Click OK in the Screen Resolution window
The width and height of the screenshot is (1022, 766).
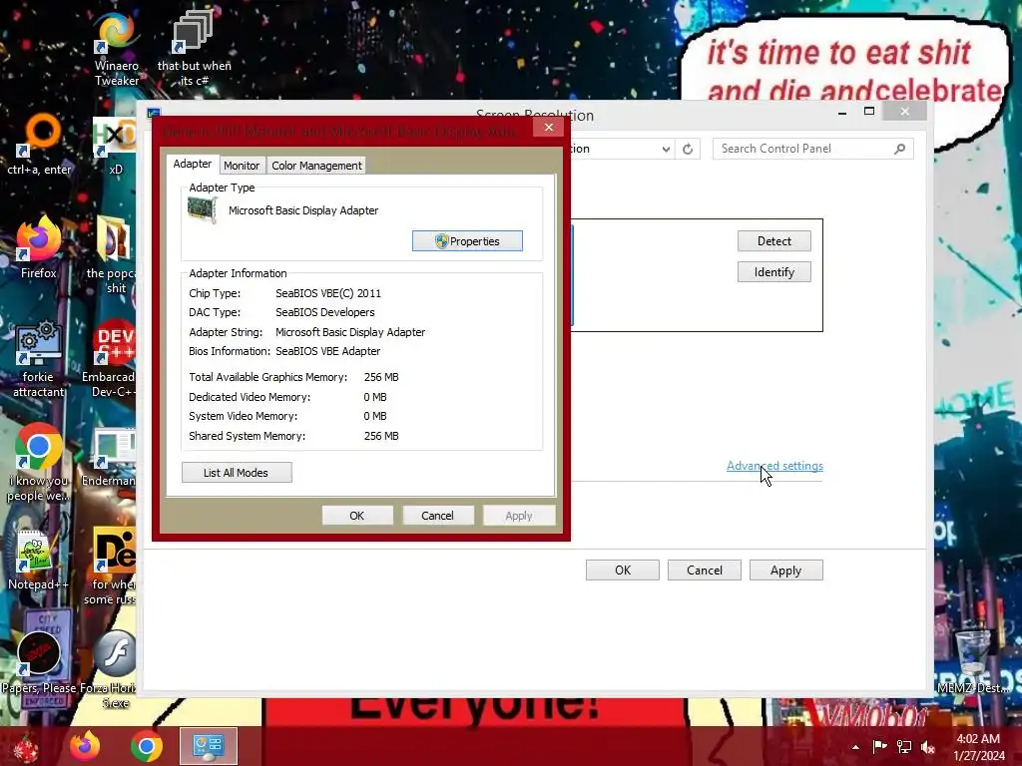click(623, 570)
